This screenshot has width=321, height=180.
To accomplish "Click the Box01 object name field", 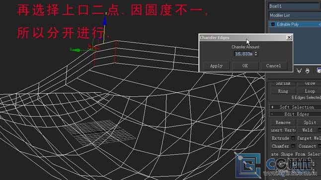I will pyautogui.click(x=294, y=6).
